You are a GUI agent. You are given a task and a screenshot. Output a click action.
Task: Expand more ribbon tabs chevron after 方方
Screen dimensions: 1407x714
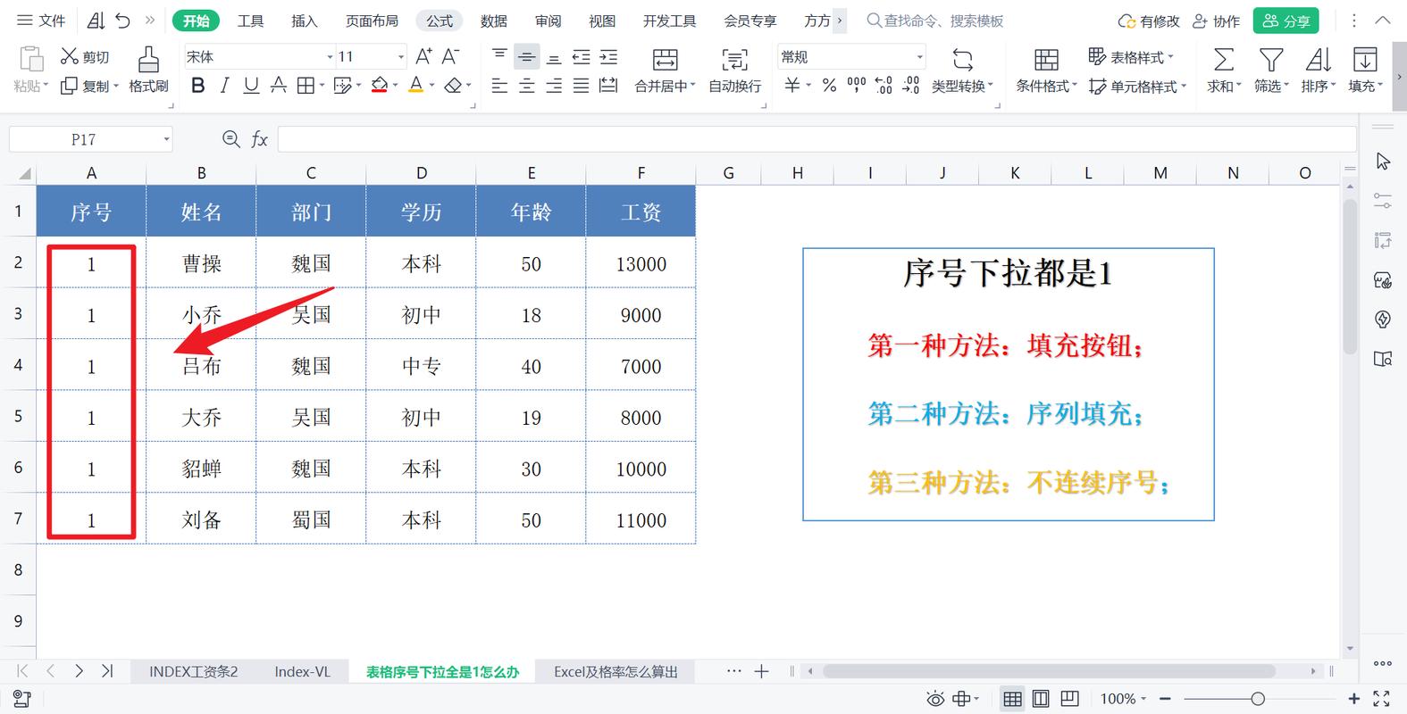point(839,21)
